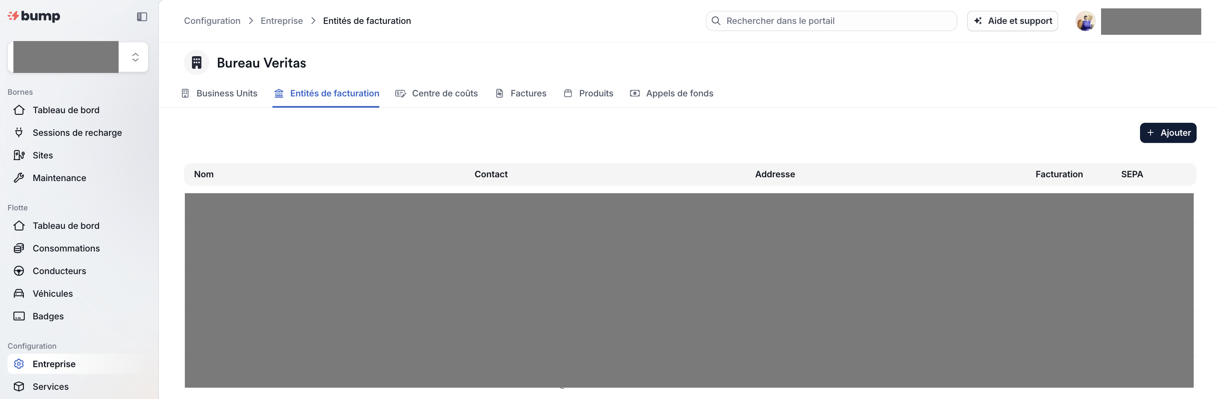The width and height of the screenshot is (1218, 399).
Task: Open Maintenance wrench icon
Action: (x=19, y=178)
